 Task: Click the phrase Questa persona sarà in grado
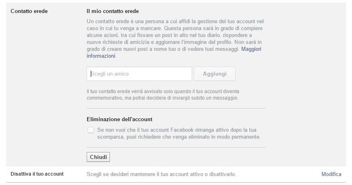click(203, 28)
